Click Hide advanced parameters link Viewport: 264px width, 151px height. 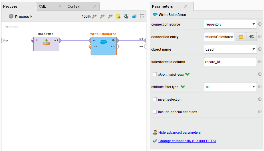point(180,133)
